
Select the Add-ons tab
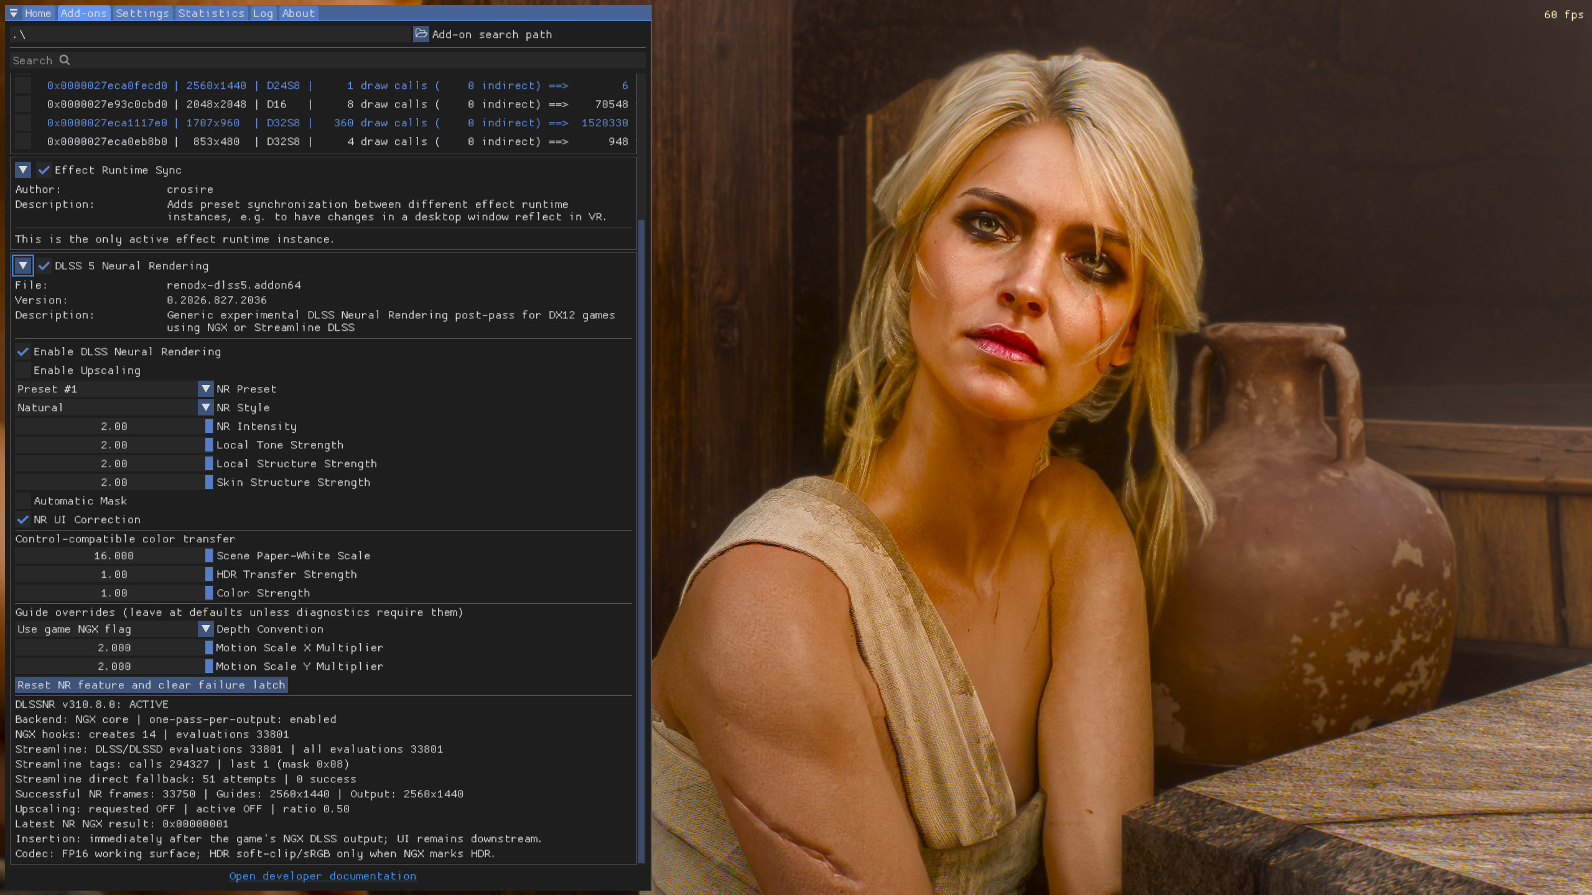click(x=84, y=13)
